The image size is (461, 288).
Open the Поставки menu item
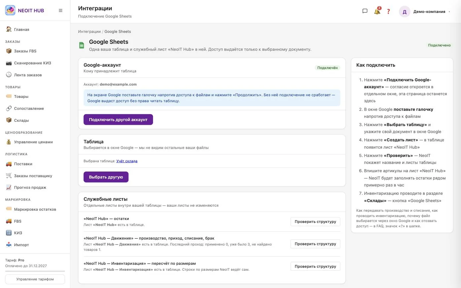click(35, 164)
